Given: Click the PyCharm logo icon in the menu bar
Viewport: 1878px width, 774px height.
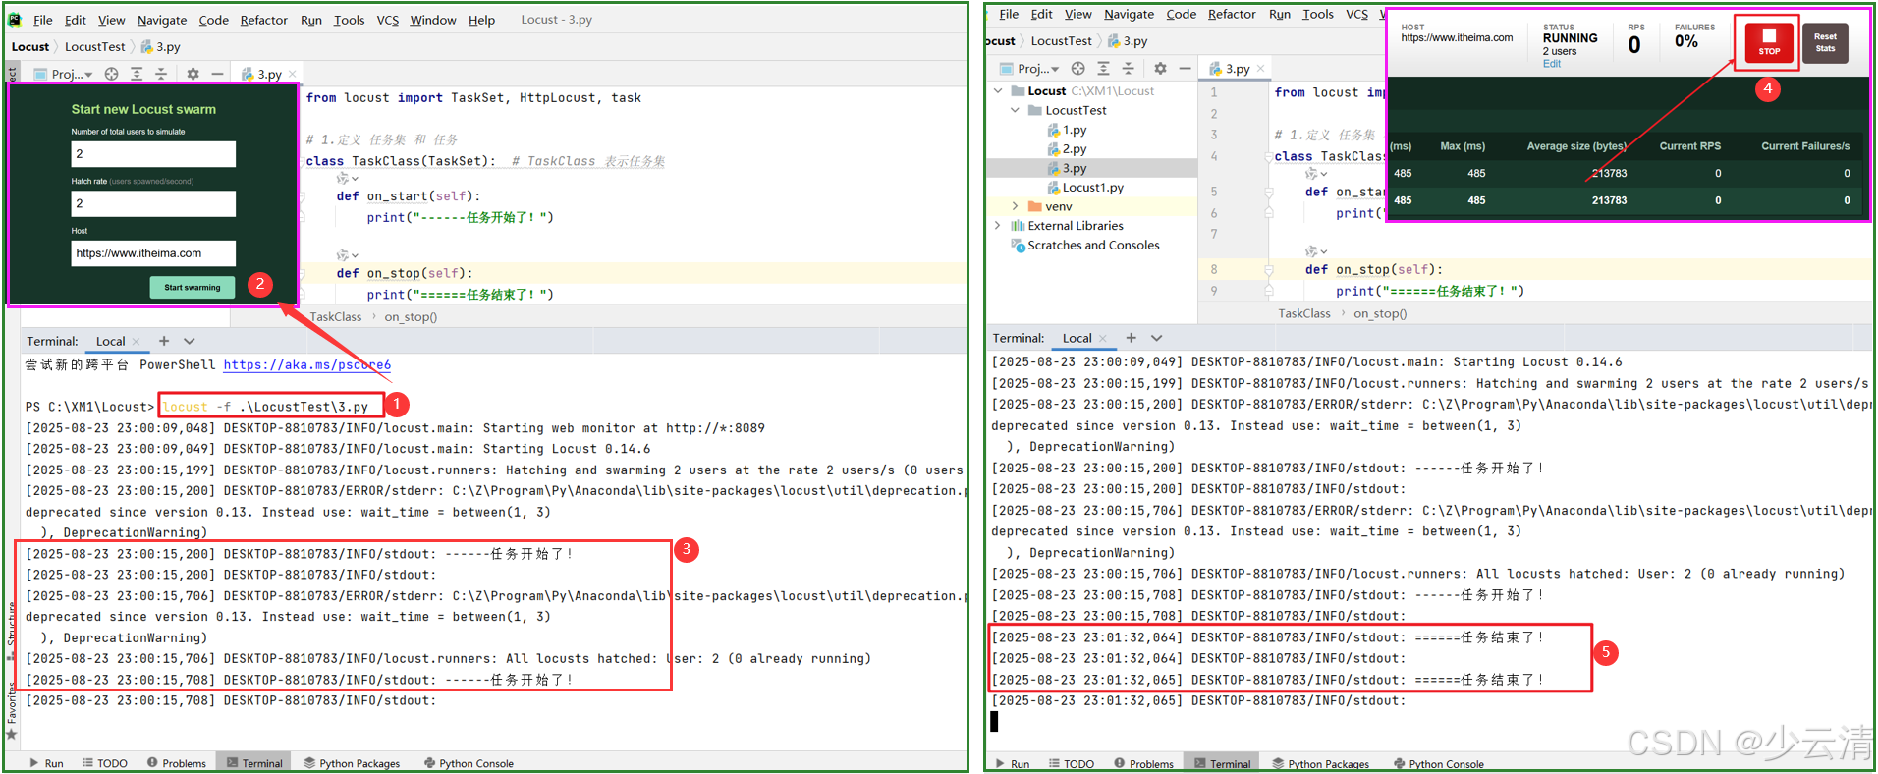Looking at the screenshot, I should click(17, 20).
